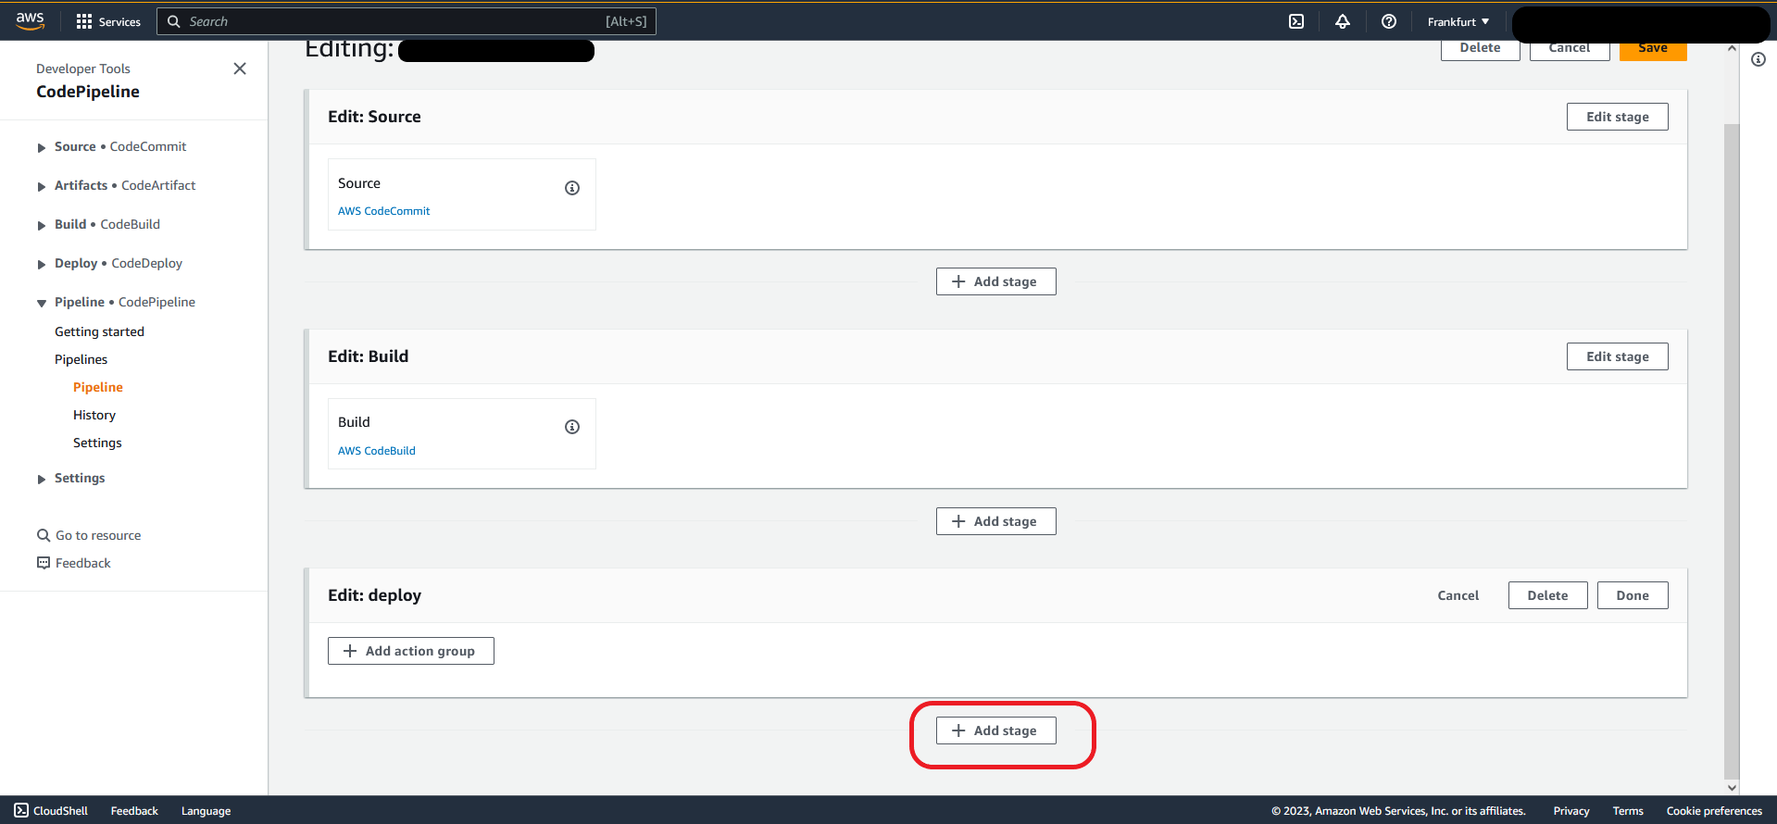Open Go to resource
The height and width of the screenshot is (824, 1777).
98,535
